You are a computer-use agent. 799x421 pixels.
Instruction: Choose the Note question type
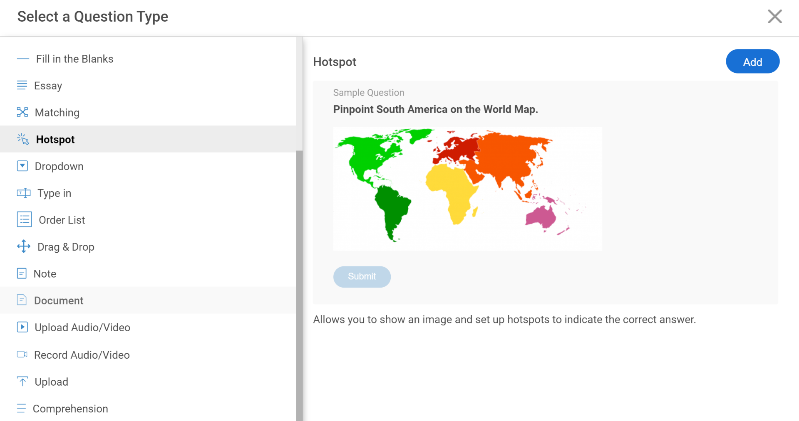pos(45,273)
